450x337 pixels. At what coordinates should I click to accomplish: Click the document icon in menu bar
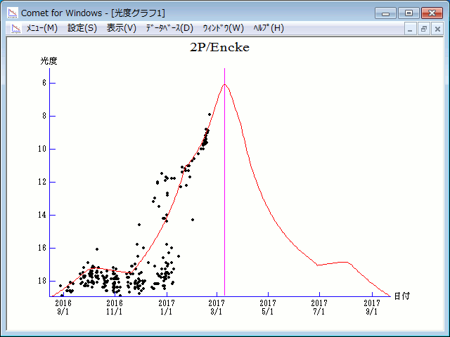(x=16, y=28)
